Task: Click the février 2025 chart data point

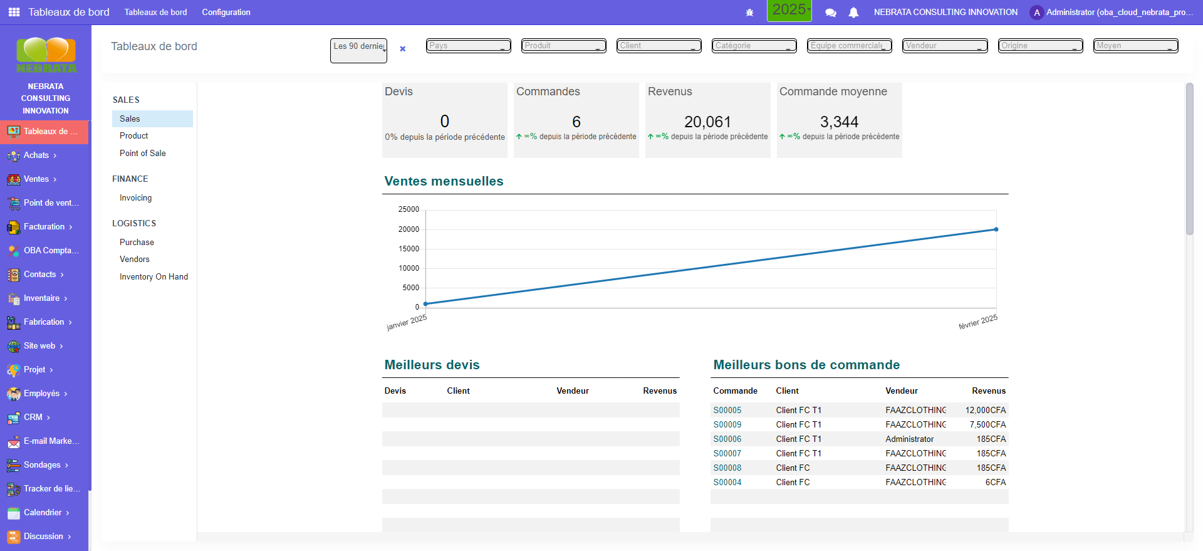Action: [996, 229]
